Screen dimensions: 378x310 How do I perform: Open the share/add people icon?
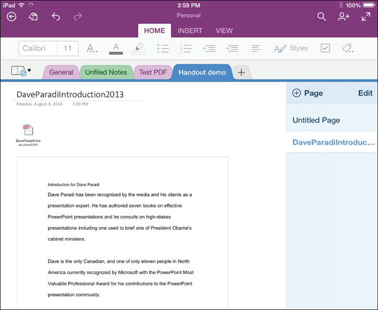(343, 17)
